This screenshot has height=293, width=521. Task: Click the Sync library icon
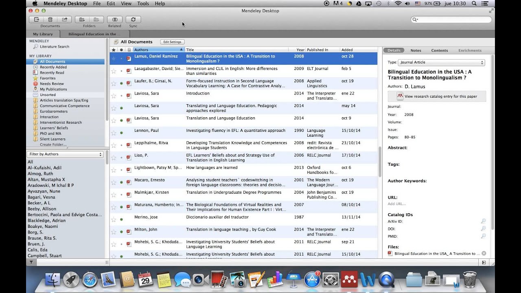pyautogui.click(x=133, y=19)
